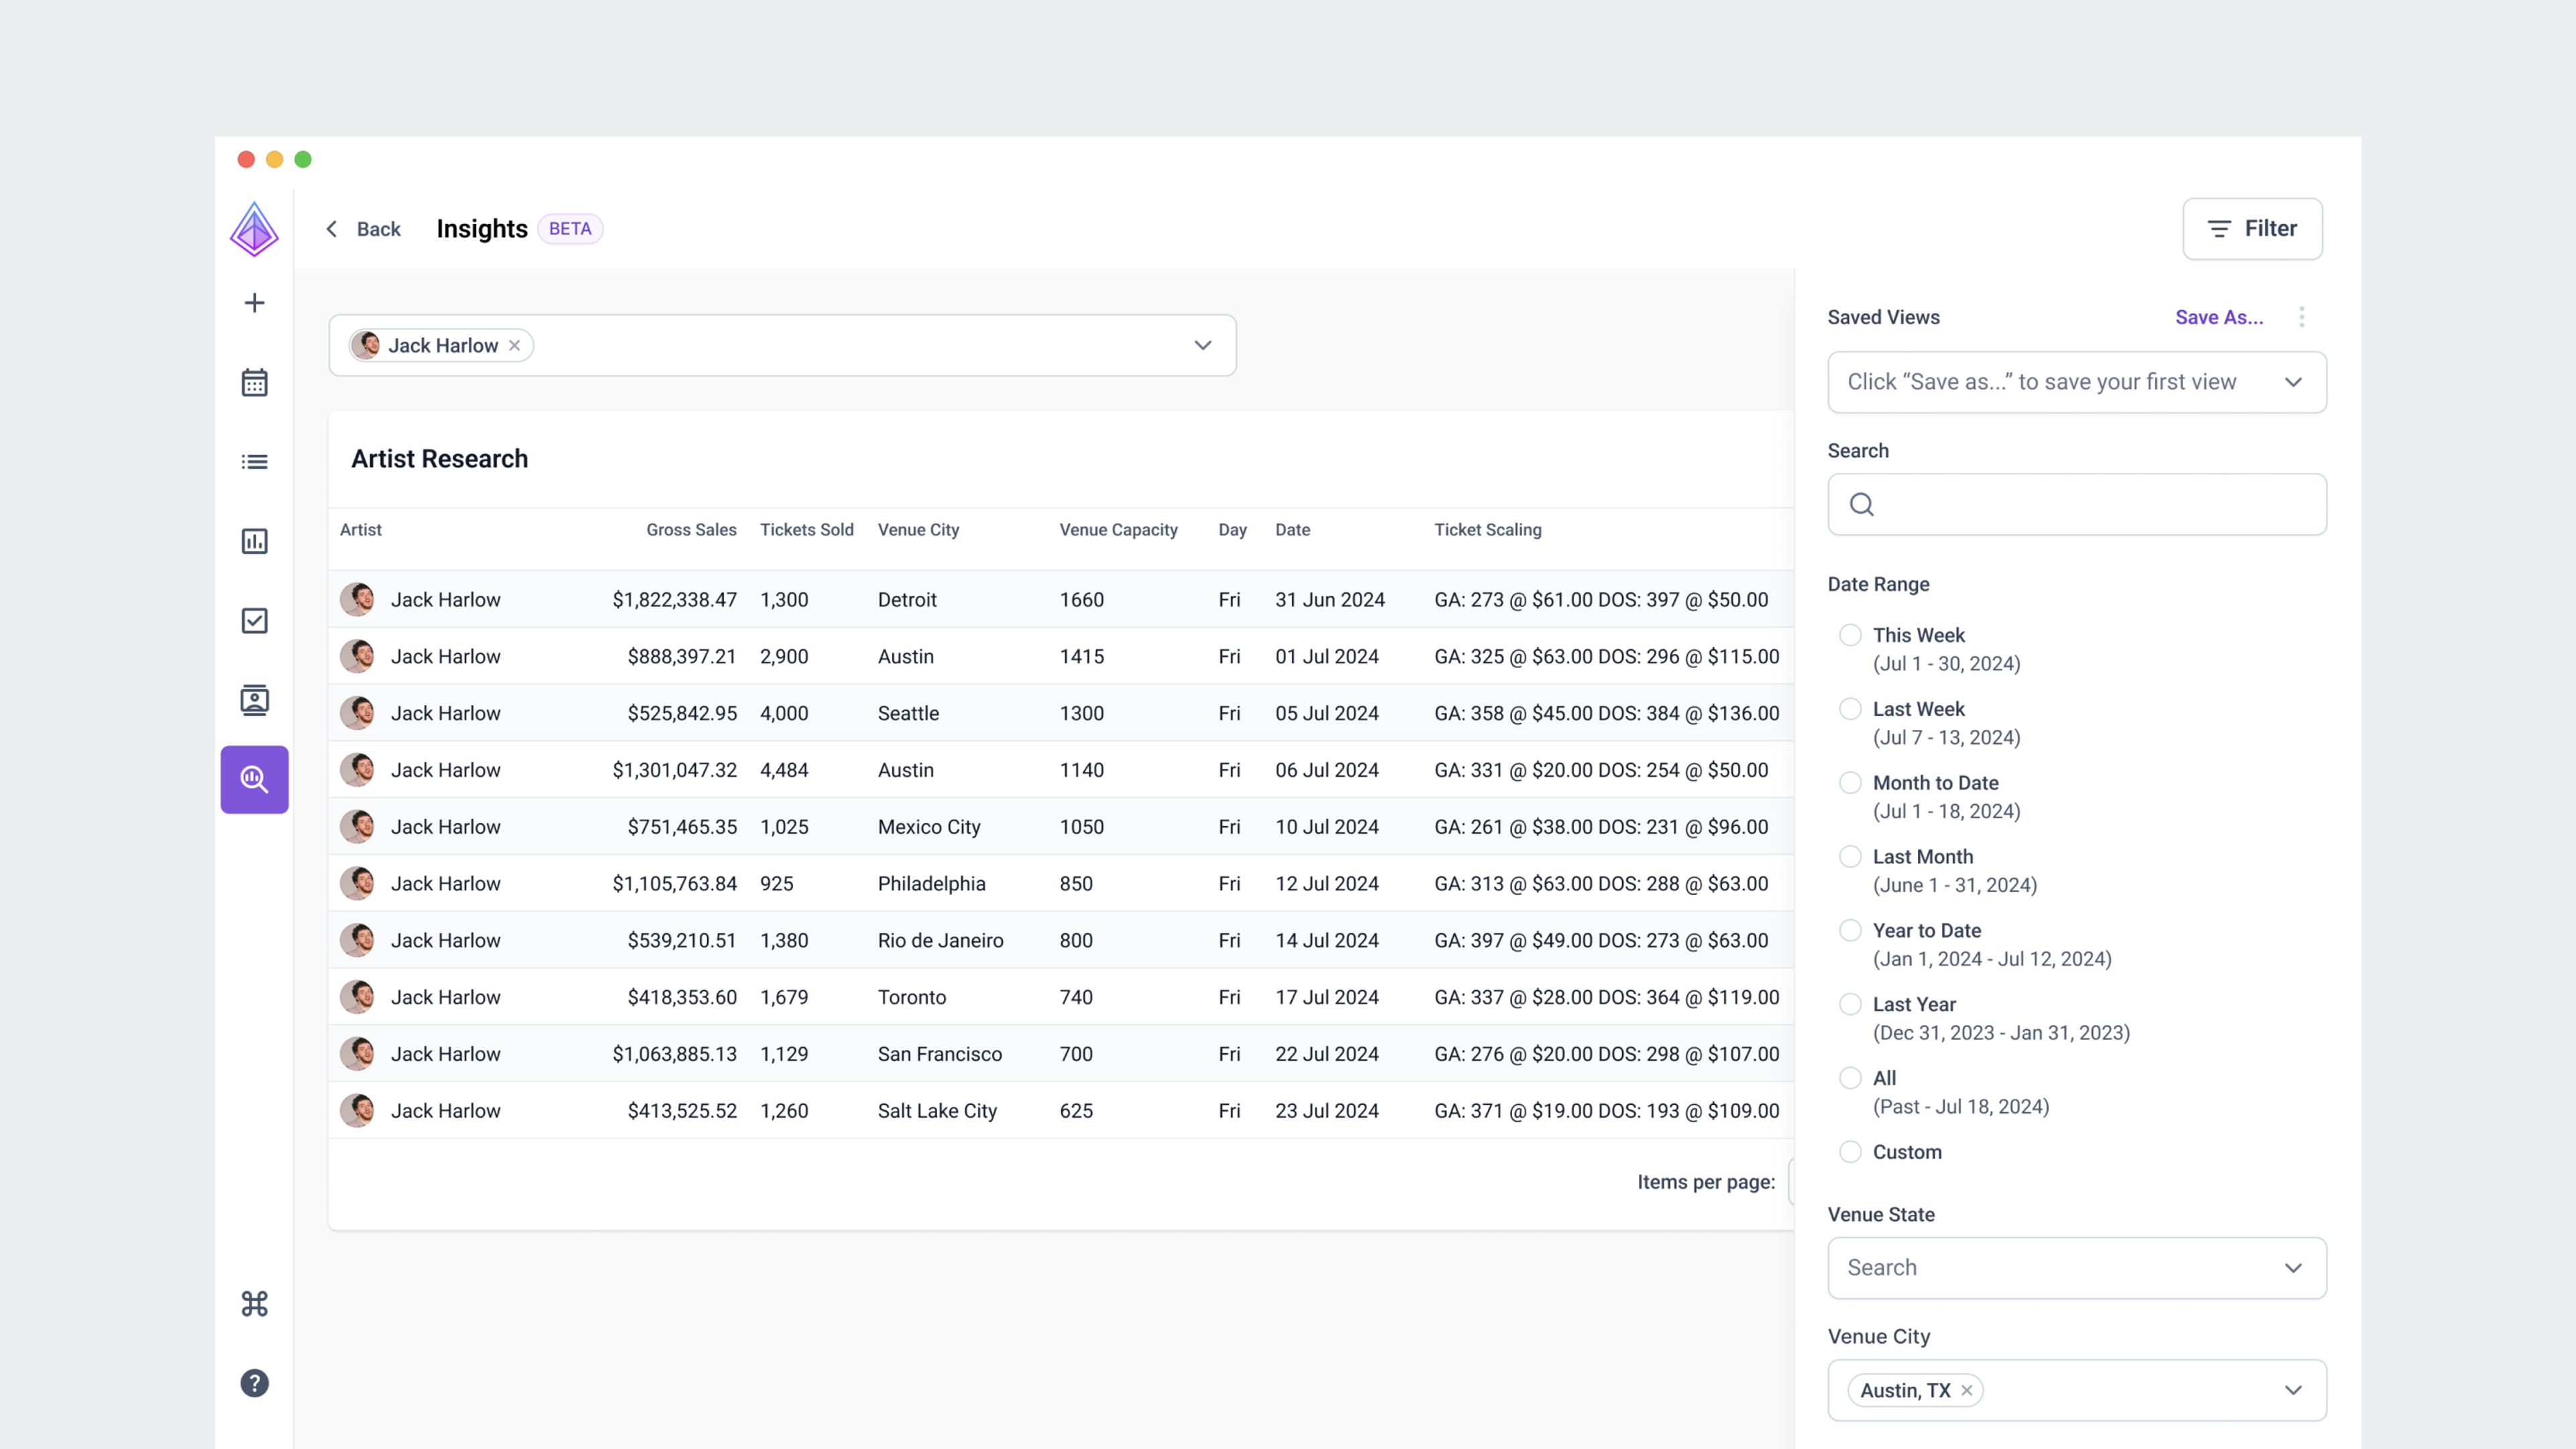Open the calendar icon in sidebar
Image resolution: width=2576 pixels, height=1449 pixels.
pyautogui.click(x=254, y=382)
